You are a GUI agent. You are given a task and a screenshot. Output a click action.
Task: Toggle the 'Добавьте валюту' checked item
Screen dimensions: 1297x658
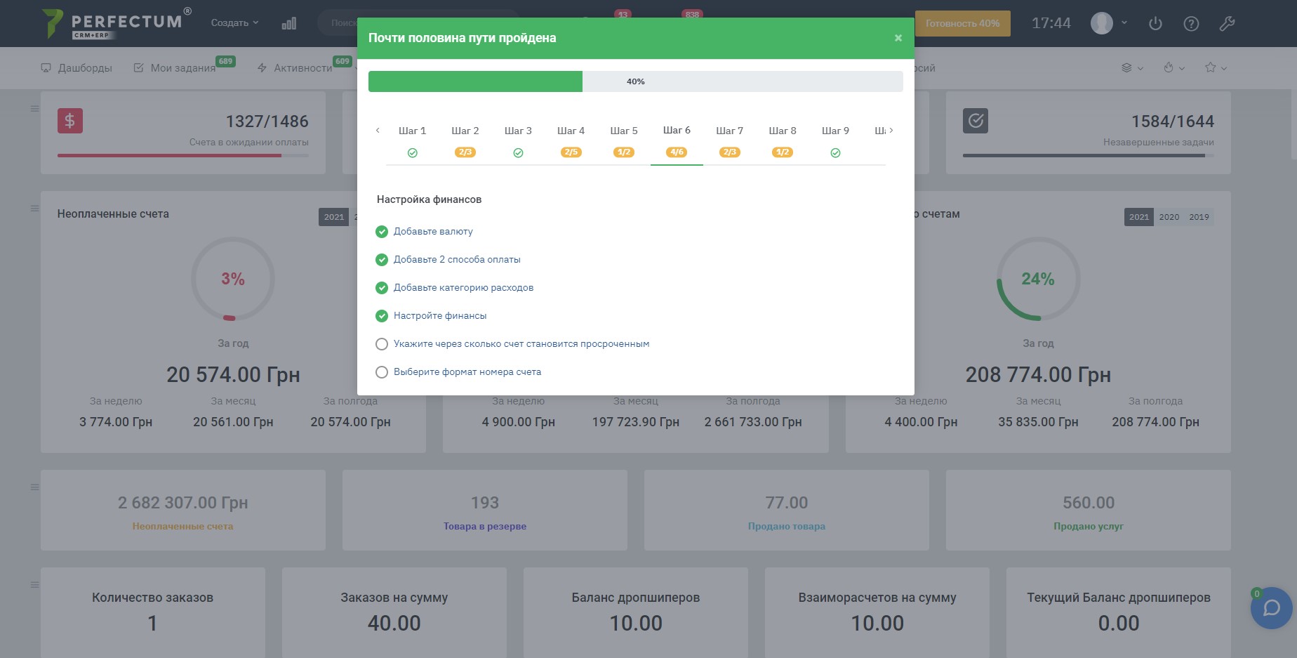[x=382, y=232]
